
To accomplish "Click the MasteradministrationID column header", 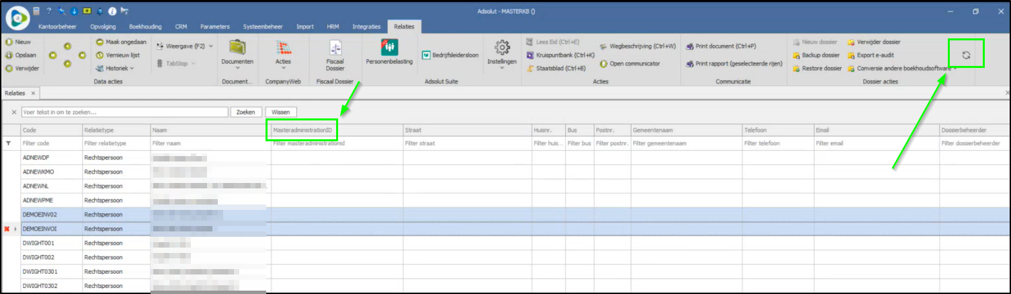I will 336,130.
